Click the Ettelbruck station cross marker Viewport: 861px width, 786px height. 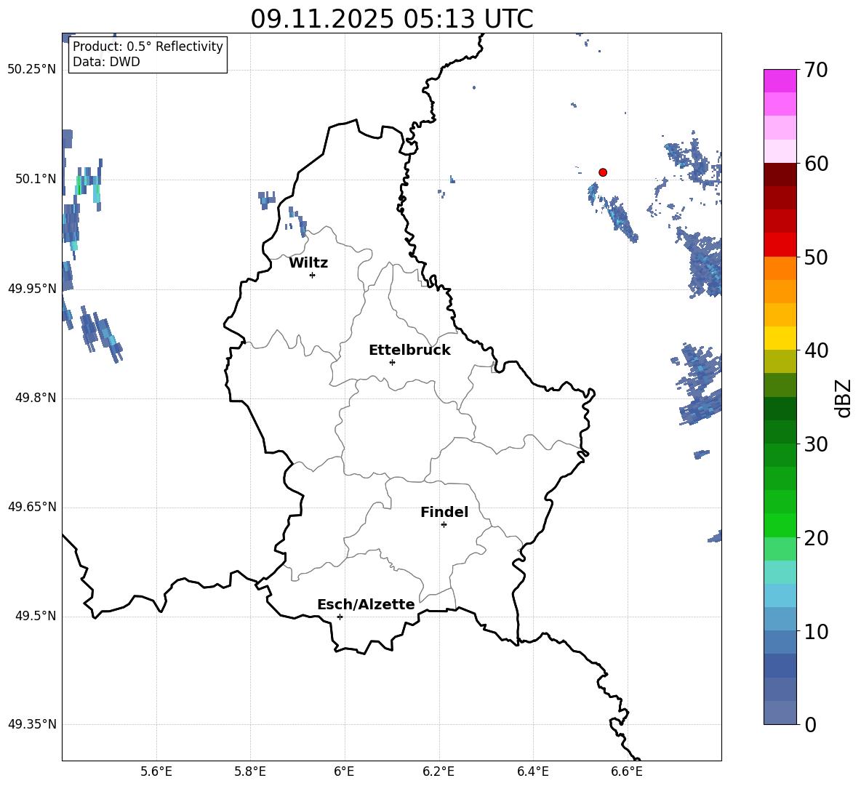pyautogui.click(x=392, y=362)
